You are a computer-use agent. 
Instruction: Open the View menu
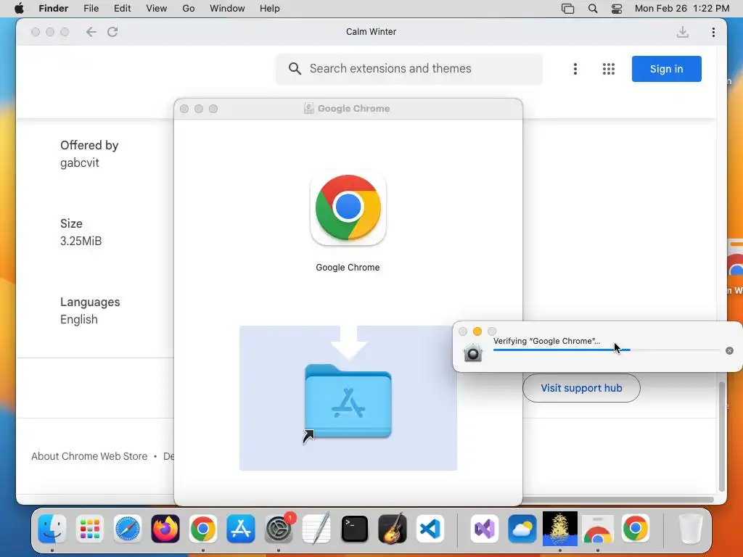157,9
